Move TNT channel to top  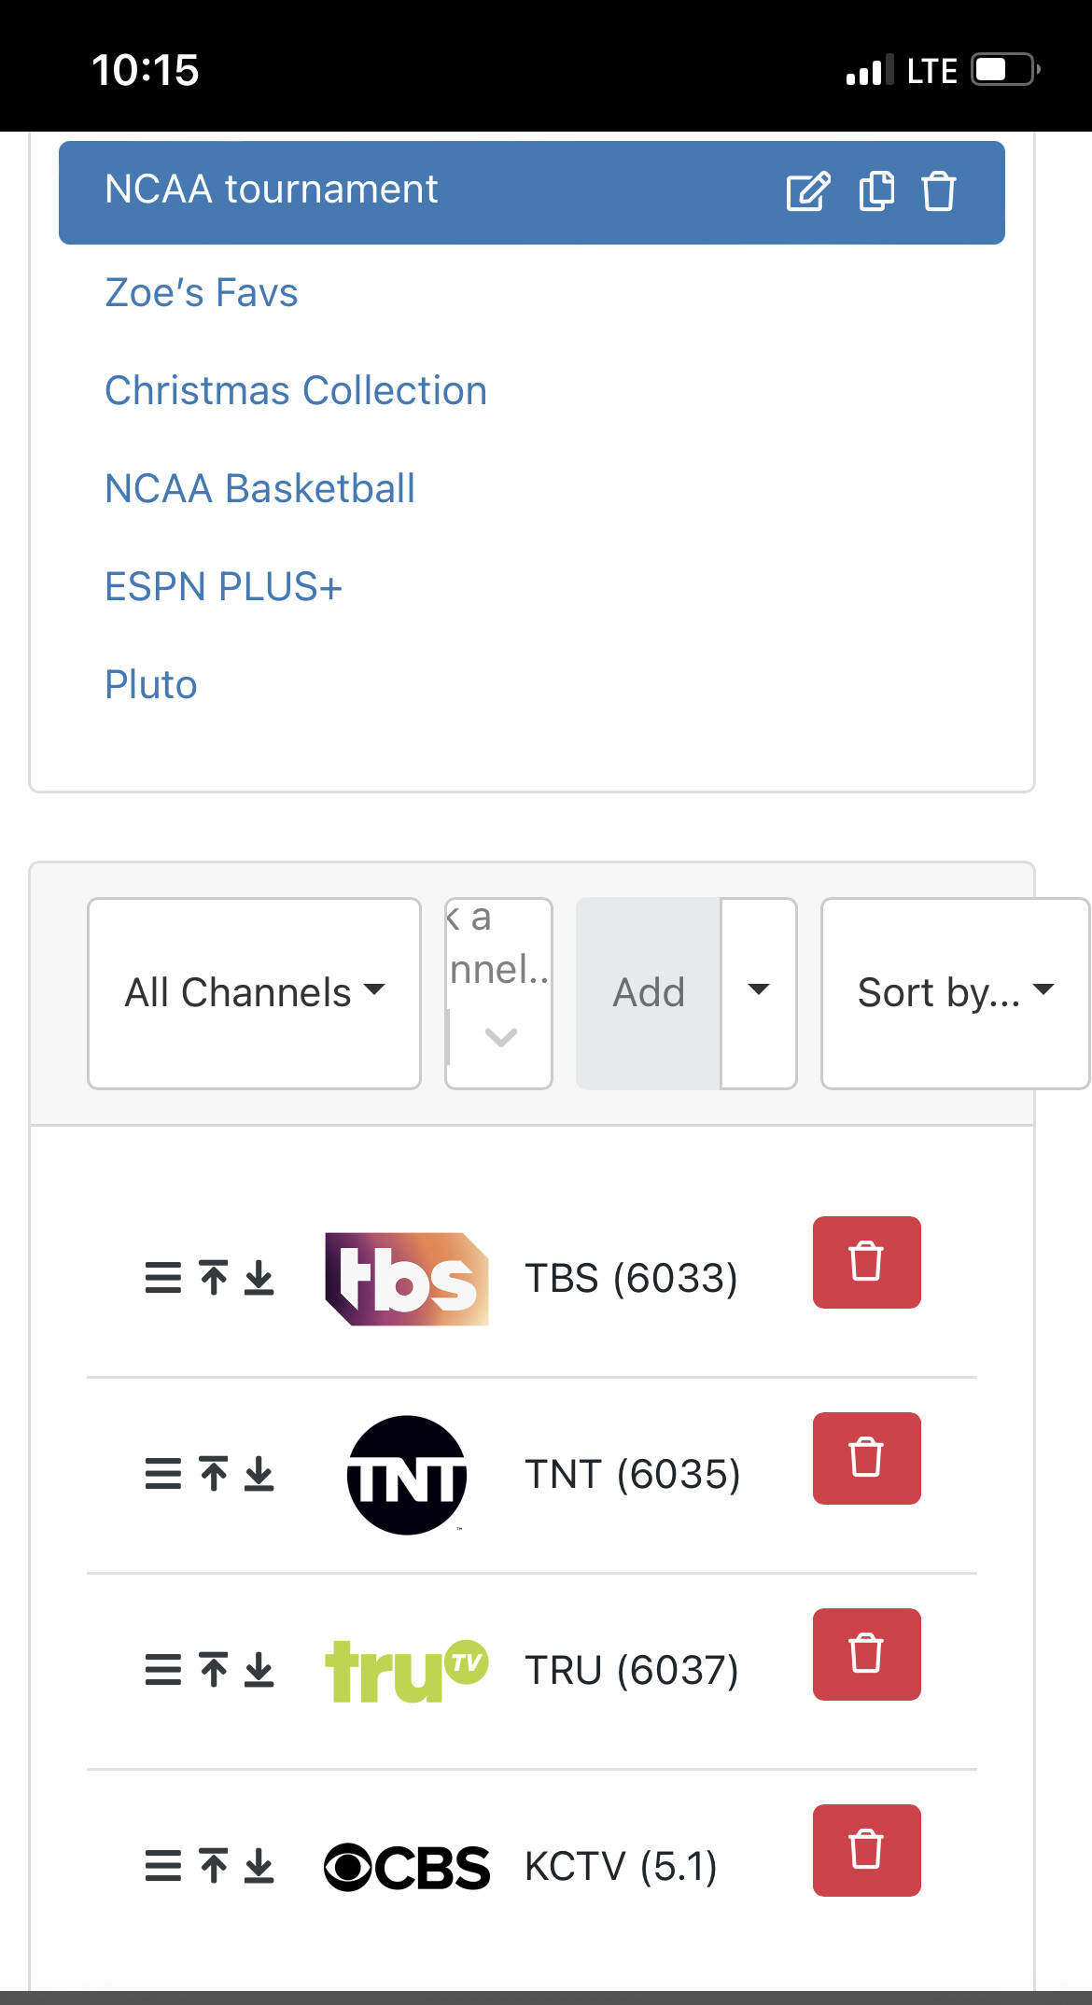coord(214,1474)
